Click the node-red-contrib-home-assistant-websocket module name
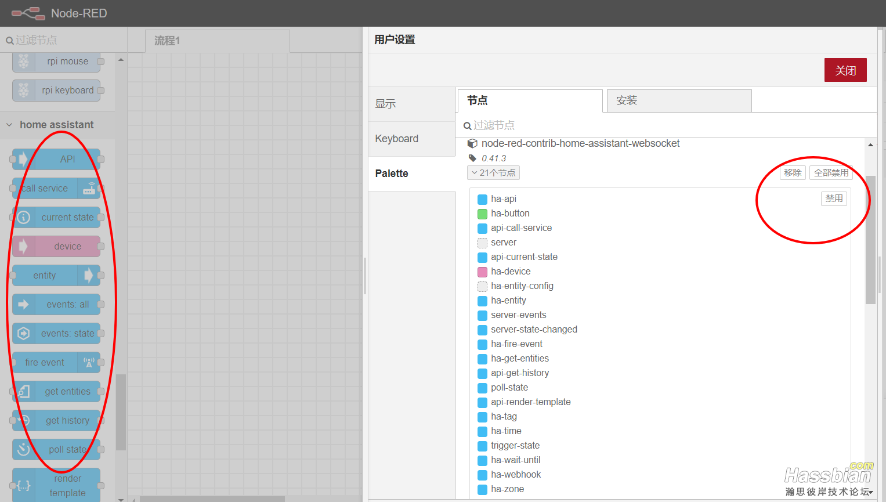 (x=580, y=143)
